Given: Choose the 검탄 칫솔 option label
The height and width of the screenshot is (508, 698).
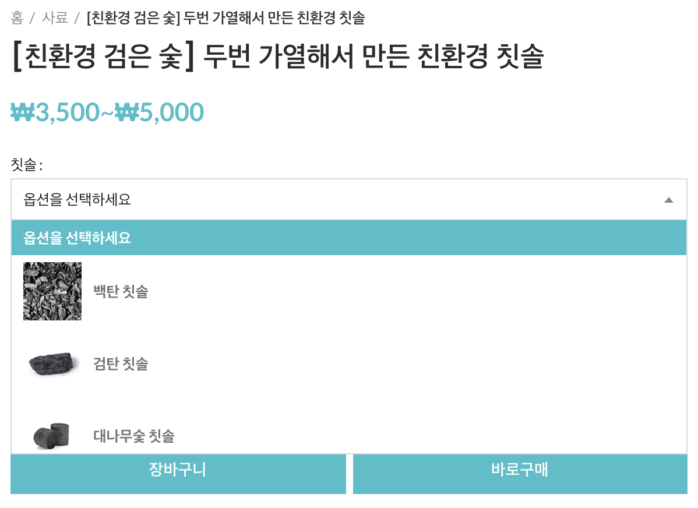Looking at the screenshot, I should [121, 364].
